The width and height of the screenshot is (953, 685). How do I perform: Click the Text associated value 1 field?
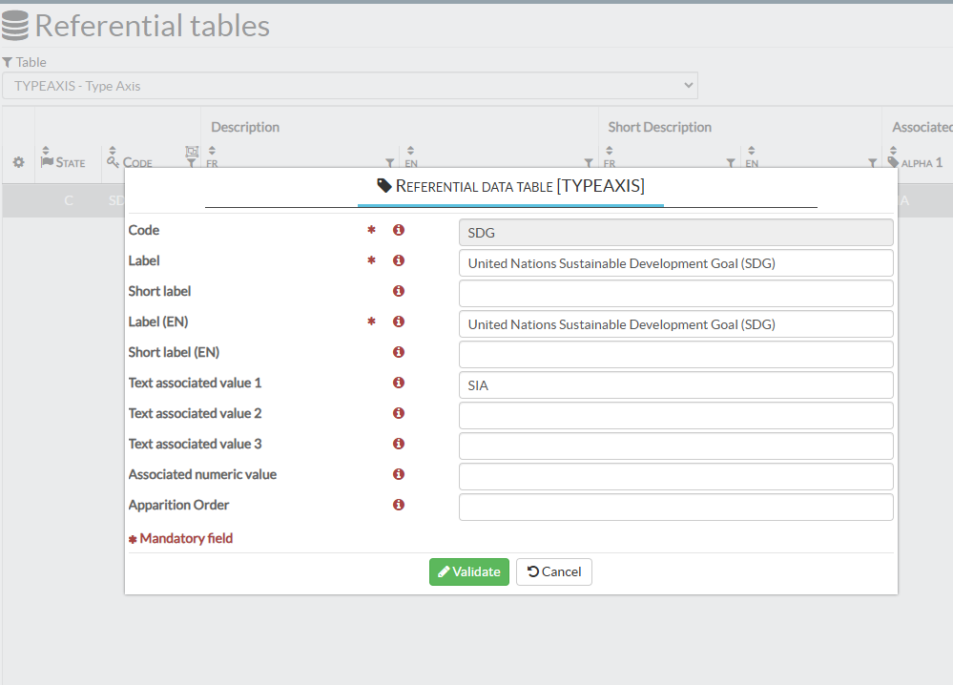tap(675, 385)
